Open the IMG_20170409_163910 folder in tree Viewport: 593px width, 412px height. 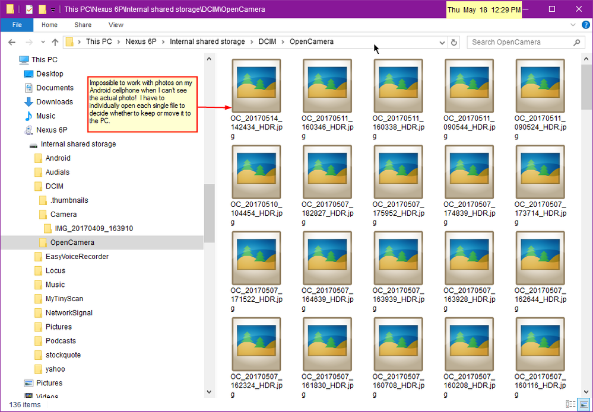(x=94, y=228)
